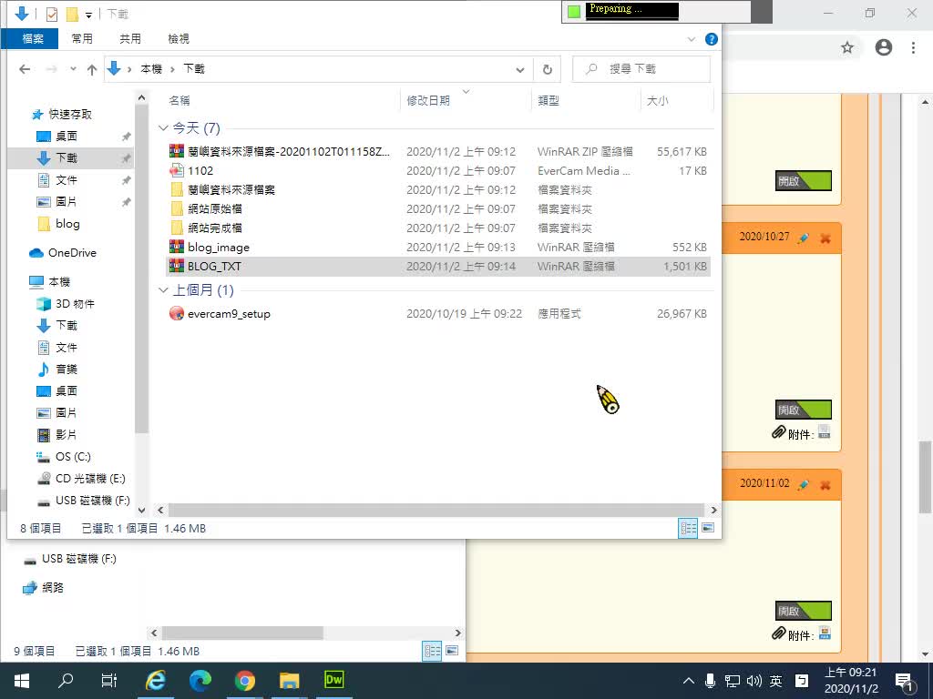
Task: Click the 開啟 button in the 2020/10/27 post
Action: (x=804, y=410)
